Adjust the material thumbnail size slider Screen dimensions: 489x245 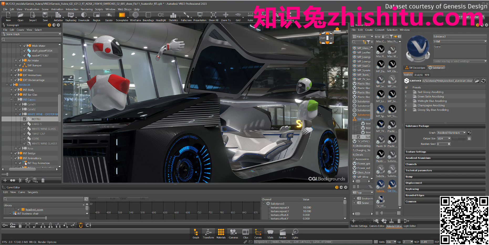[382, 213]
